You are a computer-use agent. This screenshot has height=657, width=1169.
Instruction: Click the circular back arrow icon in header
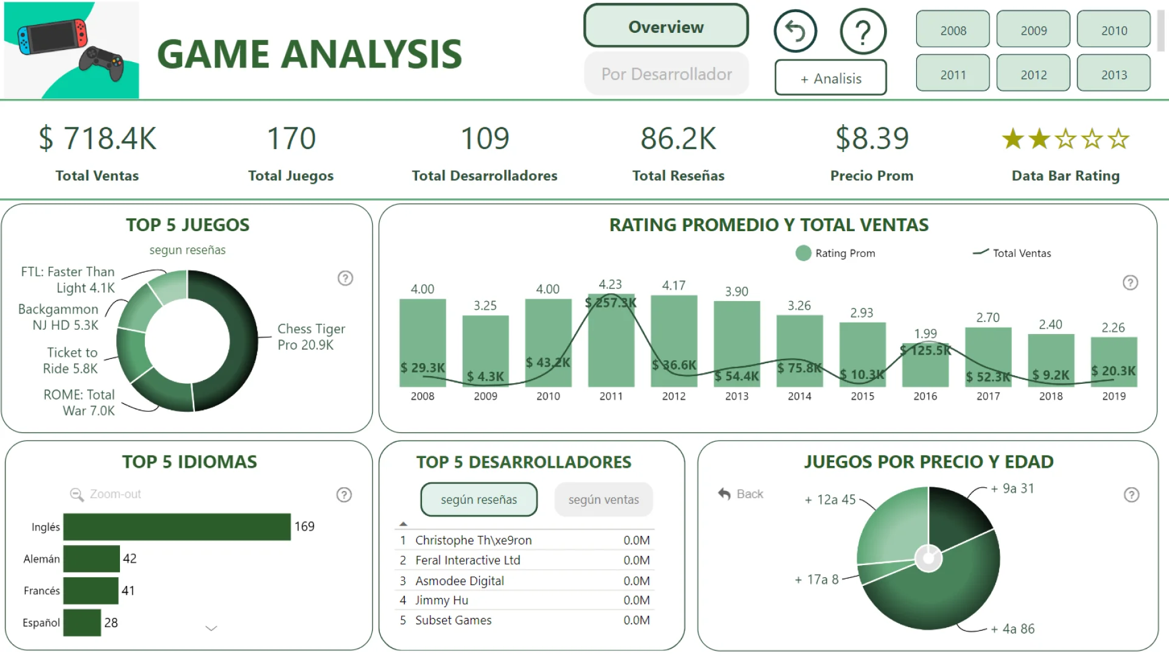pyautogui.click(x=795, y=30)
